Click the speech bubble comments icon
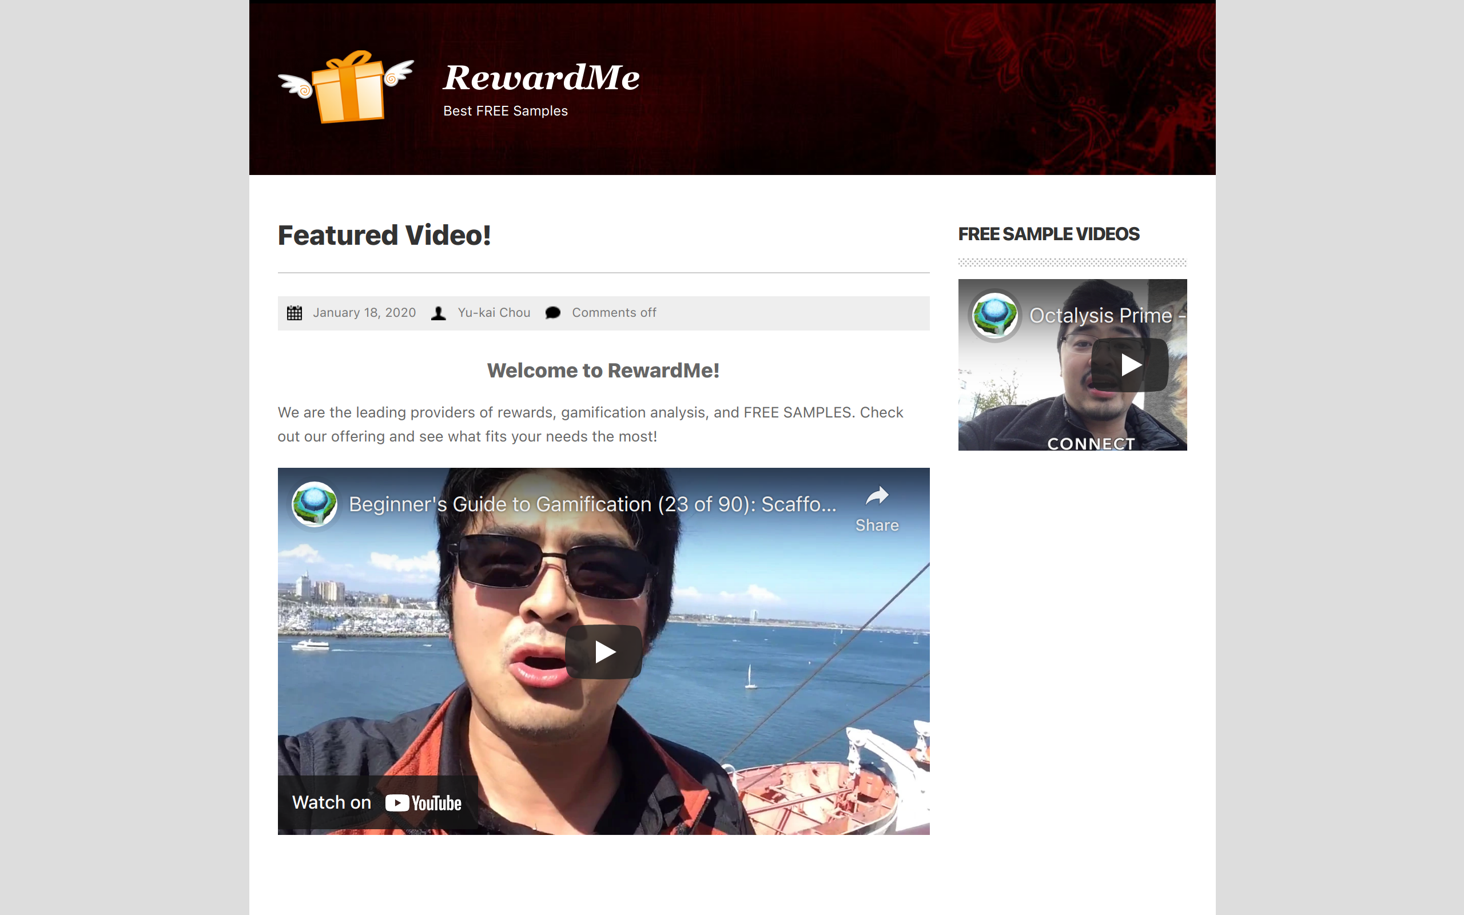 pos(553,313)
